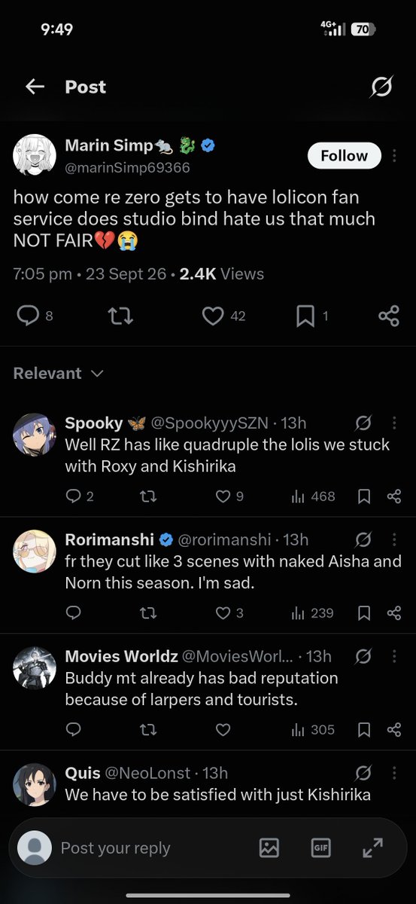This screenshot has width=416, height=904.
Task: Tap bookmark icon on Spooky's reply
Action: pos(364,496)
